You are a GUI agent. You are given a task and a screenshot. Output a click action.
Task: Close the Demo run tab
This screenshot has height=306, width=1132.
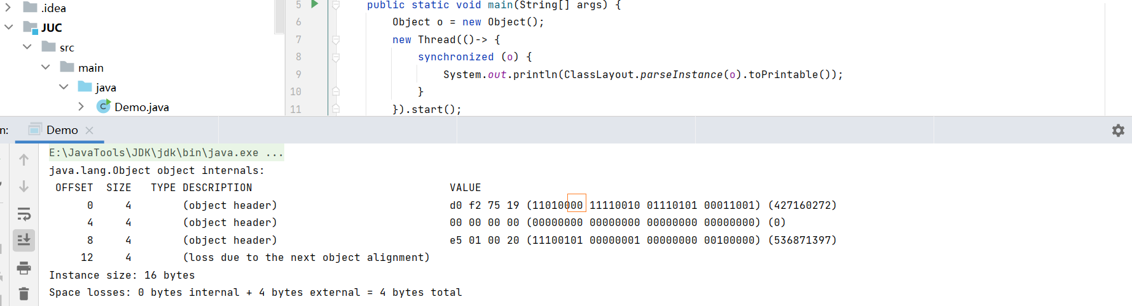tap(89, 130)
